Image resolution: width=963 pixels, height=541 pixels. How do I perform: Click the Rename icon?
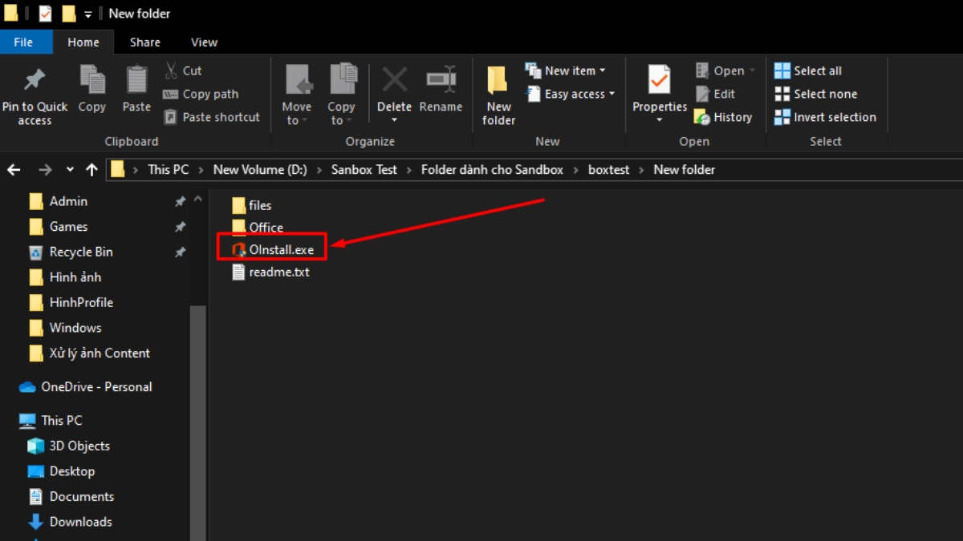(441, 88)
